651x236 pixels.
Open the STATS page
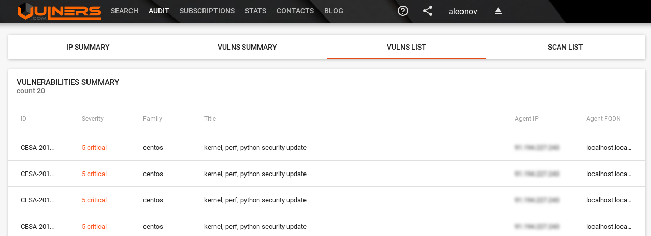(x=255, y=11)
